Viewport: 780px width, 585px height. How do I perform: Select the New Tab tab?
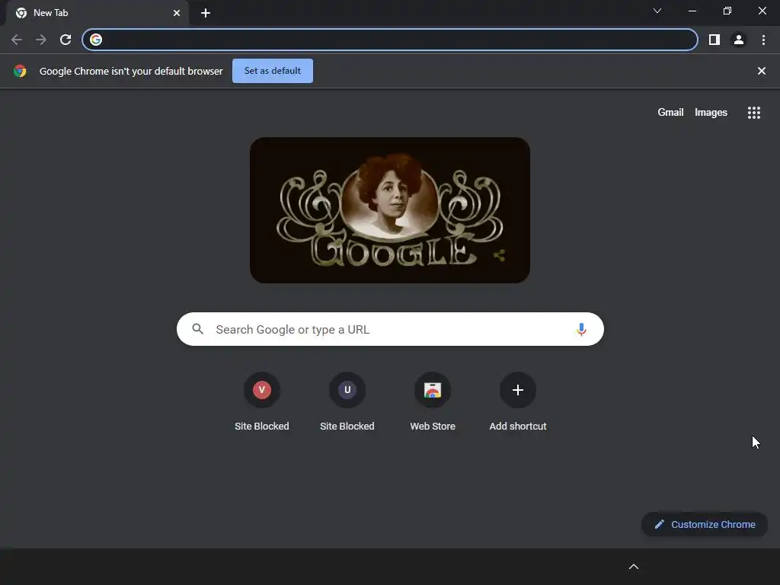coord(97,13)
